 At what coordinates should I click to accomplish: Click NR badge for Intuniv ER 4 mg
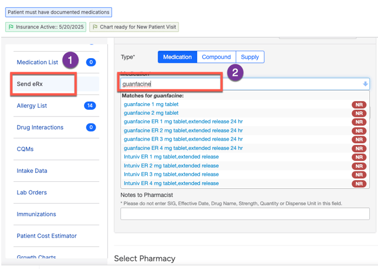point(359,183)
